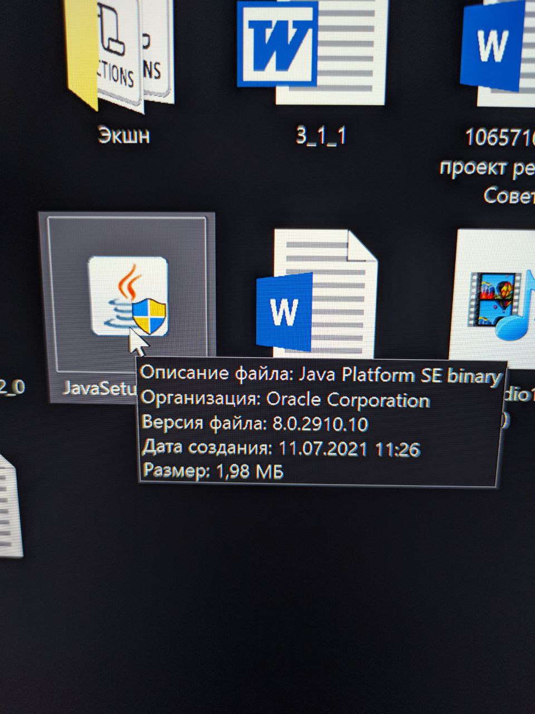Select the 3_1_1 Word document icon
This screenshot has height=714, width=535.
[x=313, y=53]
